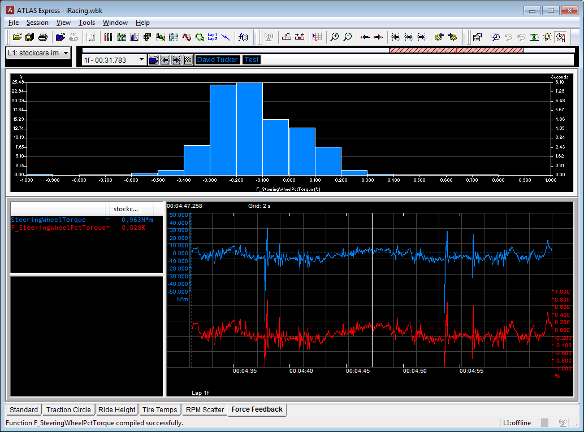Click the cursor table grid icon
The width and height of the screenshot is (584, 432).
317,37
